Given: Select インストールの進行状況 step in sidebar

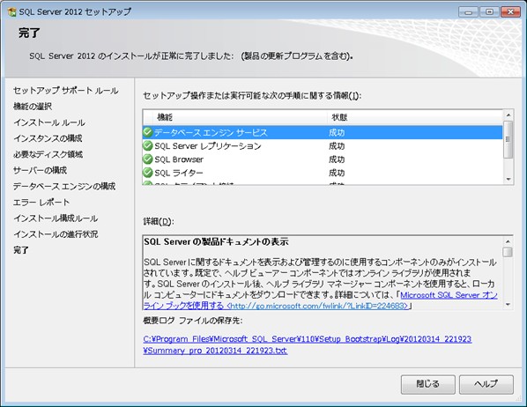Looking at the screenshot, I should 56,234.
